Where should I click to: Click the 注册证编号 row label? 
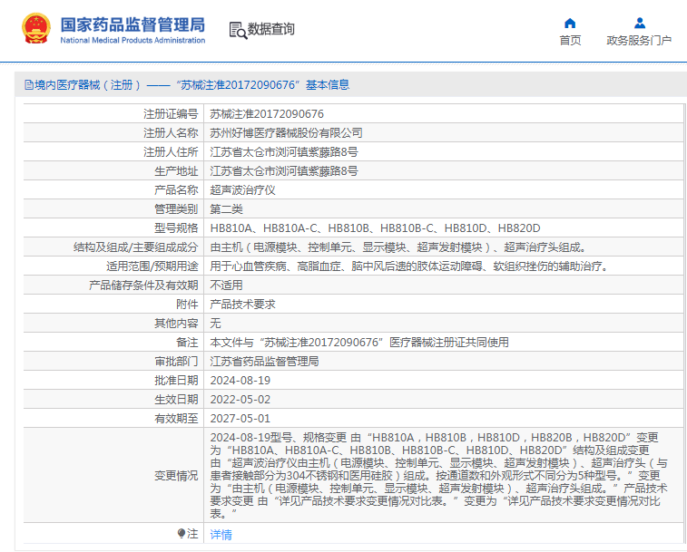tap(171, 114)
